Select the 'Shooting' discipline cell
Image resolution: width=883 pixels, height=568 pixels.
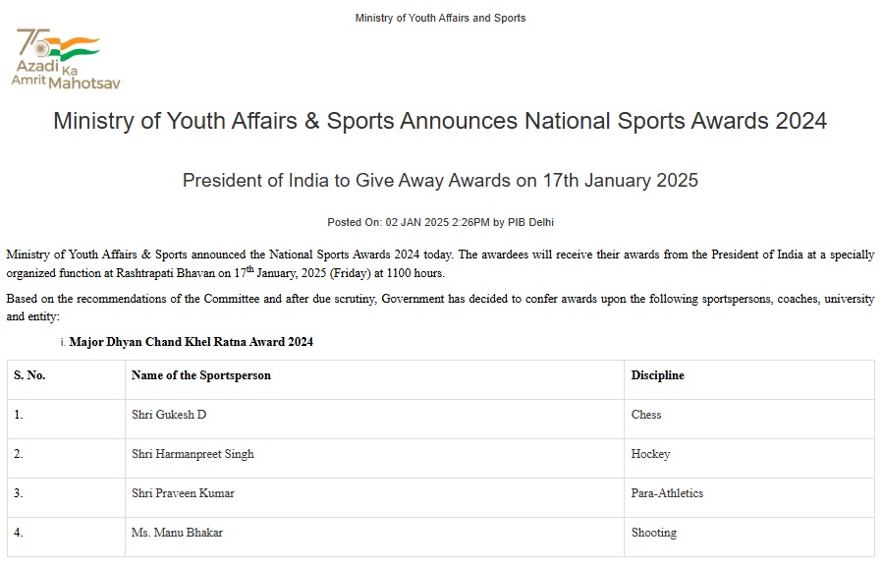(x=653, y=533)
